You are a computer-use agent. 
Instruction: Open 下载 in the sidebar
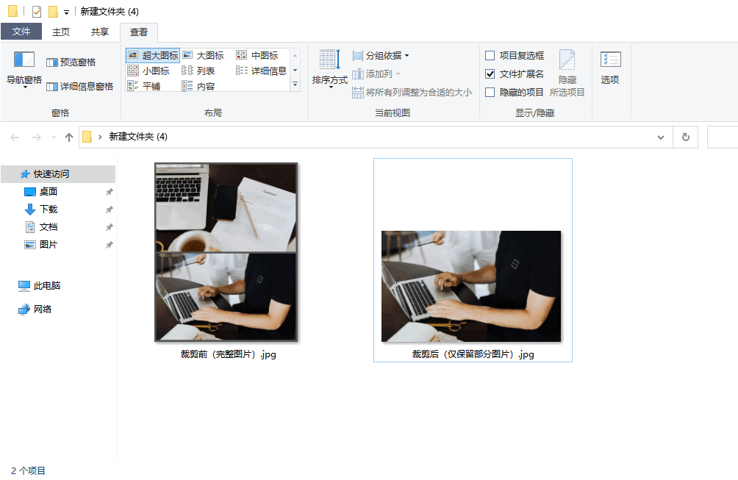[x=41, y=209]
